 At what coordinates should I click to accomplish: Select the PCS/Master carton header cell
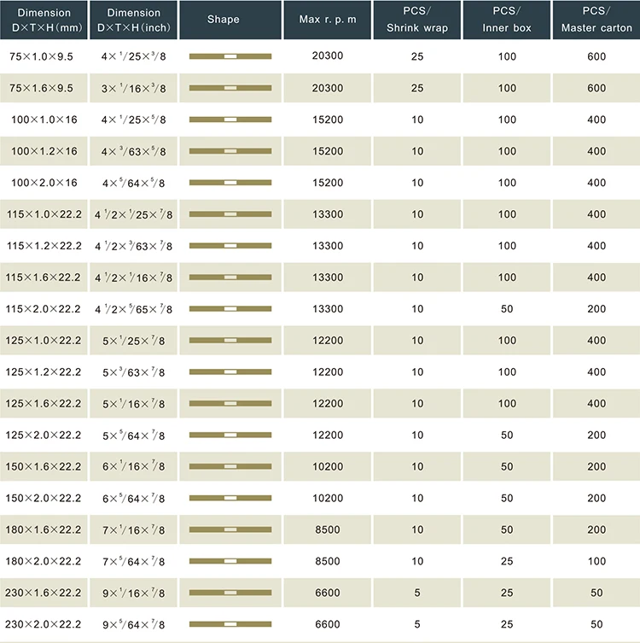[x=596, y=20]
